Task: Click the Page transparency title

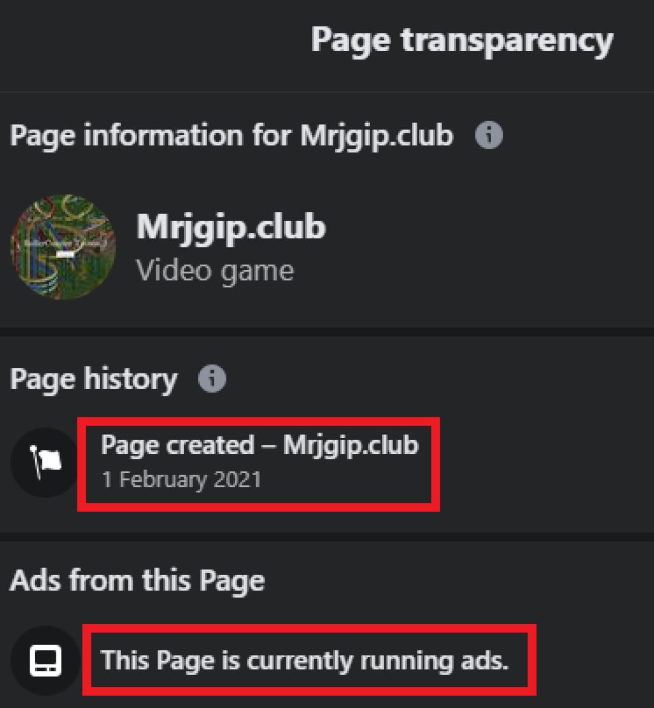Action: [x=462, y=42]
